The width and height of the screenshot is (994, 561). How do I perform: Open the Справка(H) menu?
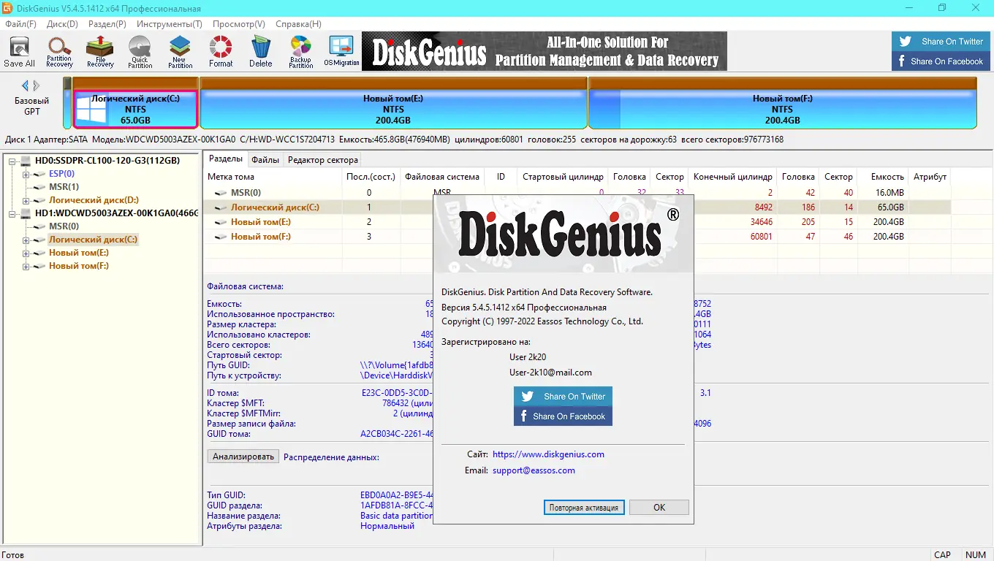[298, 24]
